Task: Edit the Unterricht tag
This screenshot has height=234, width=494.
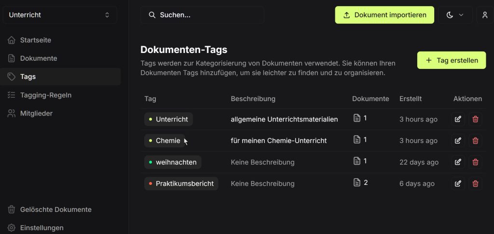Action: click(458, 119)
